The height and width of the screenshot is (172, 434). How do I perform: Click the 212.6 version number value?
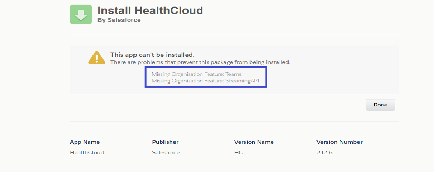[x=325, y=152]
